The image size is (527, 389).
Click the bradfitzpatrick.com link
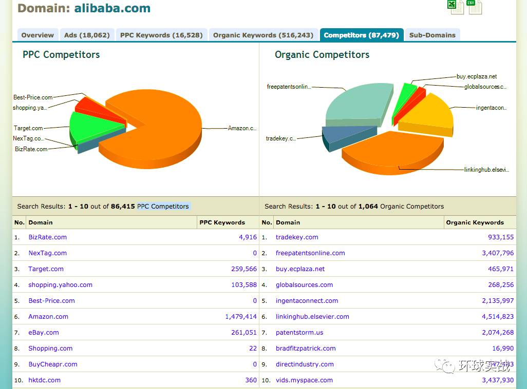tap(306, 348)
